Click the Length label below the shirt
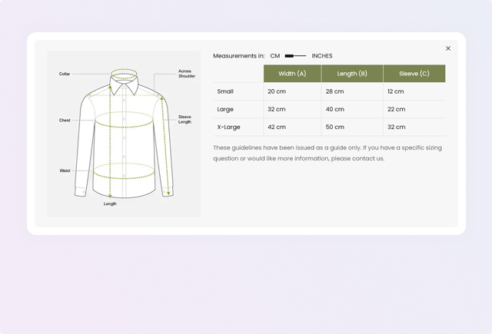492x334 pixels. coord(110,204)
